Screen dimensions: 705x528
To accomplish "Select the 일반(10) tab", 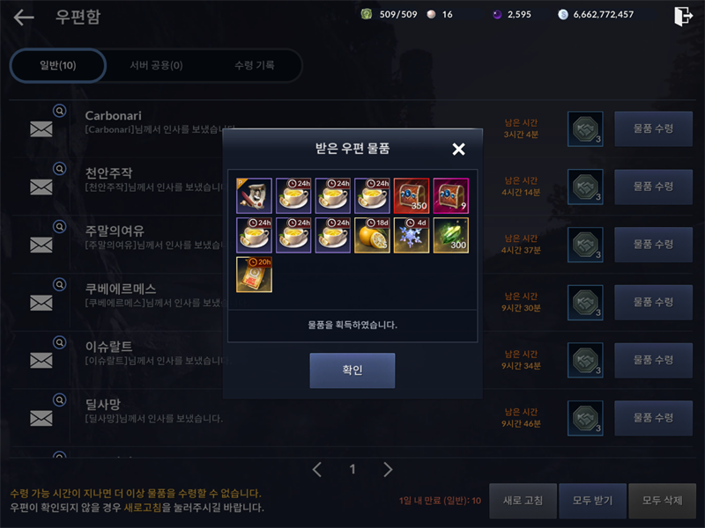I will tap(58, 65).
